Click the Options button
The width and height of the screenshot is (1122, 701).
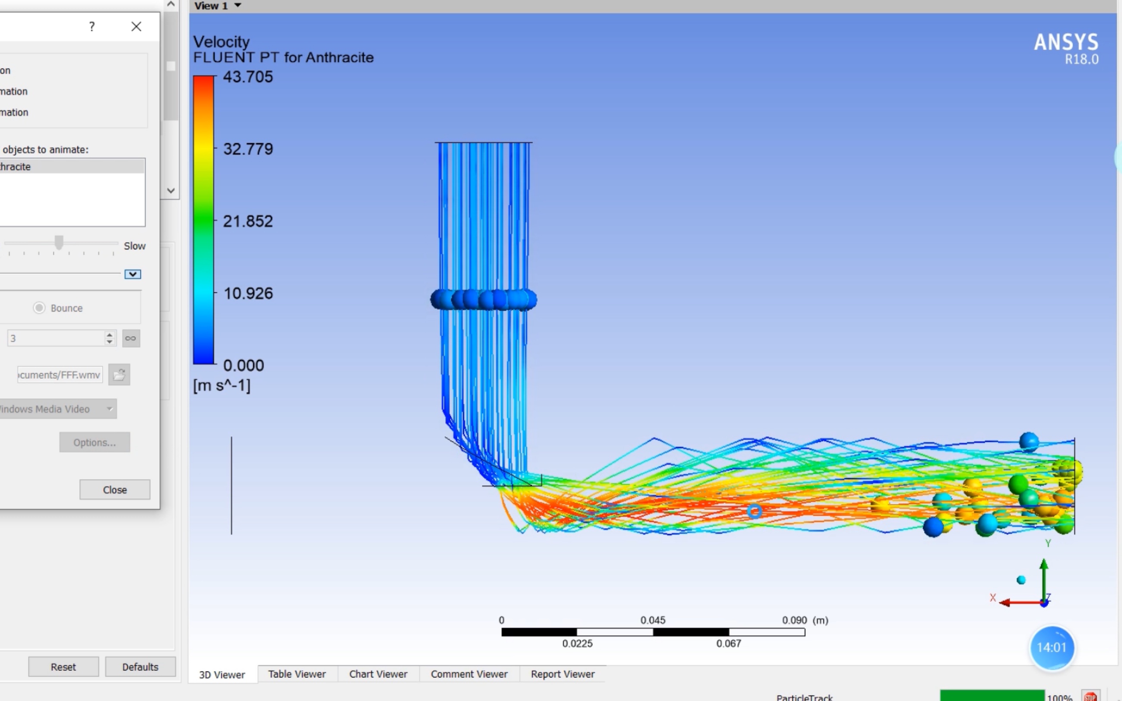pyautogui.click(x=95, y=442)
